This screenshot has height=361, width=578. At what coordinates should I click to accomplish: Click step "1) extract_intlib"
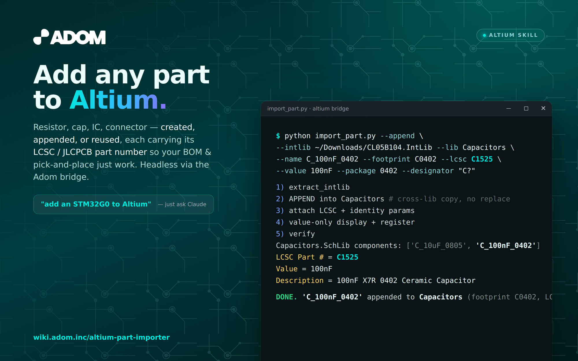(x=313, y=187)
